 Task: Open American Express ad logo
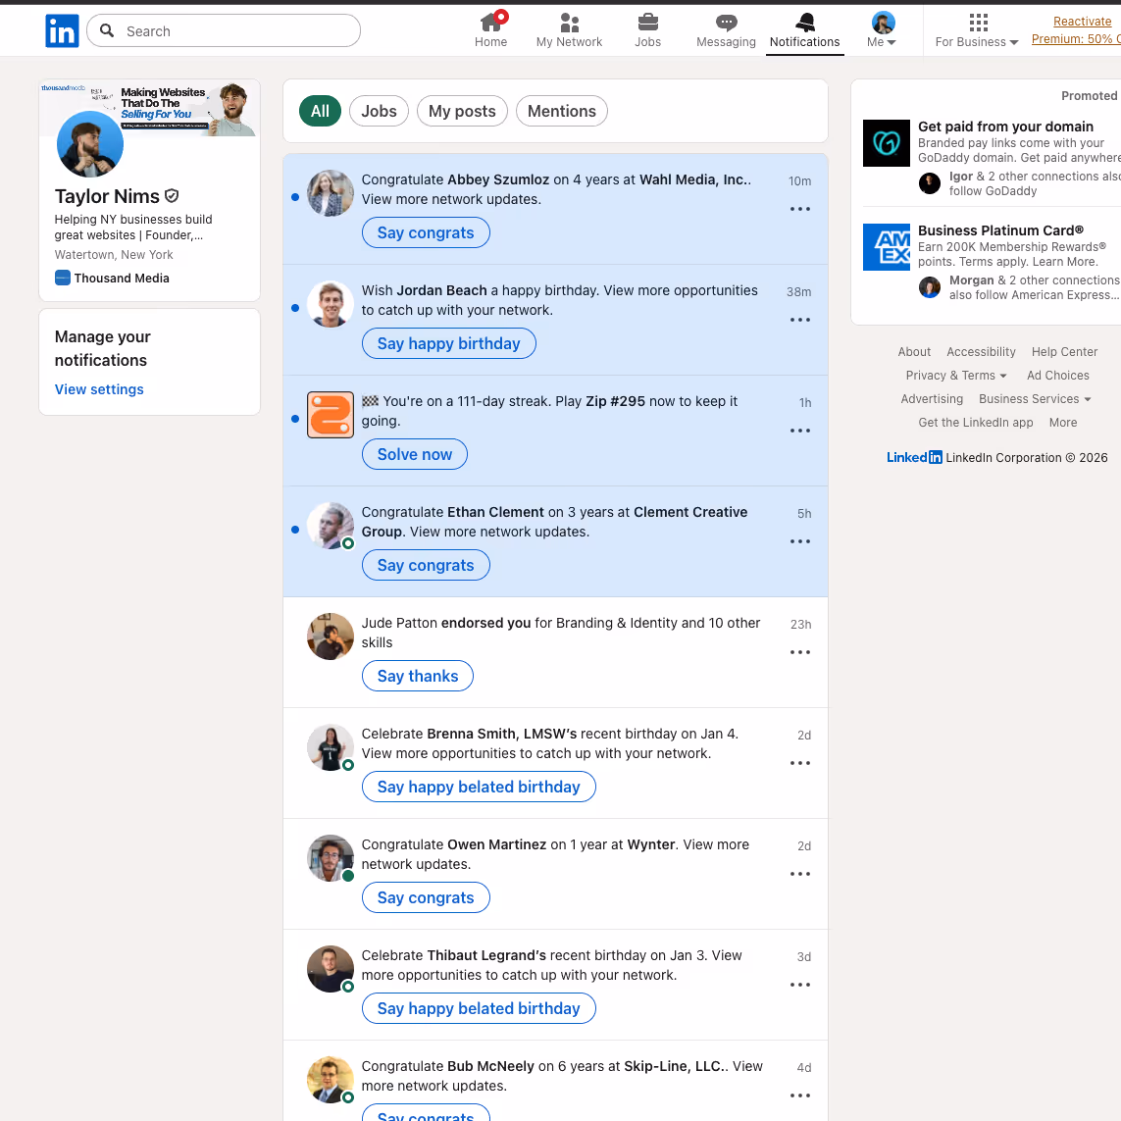[x=887, y=246]
